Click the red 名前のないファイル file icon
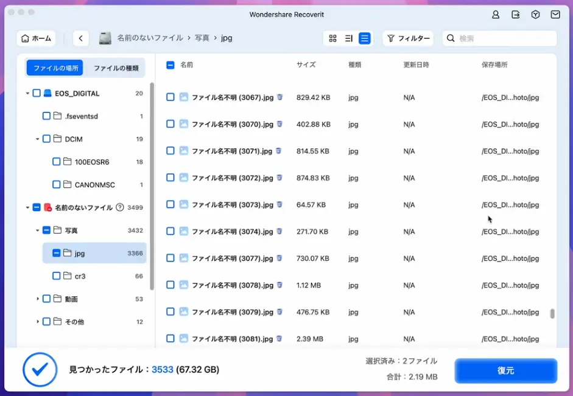573x396 pixels. pos(47,207)
